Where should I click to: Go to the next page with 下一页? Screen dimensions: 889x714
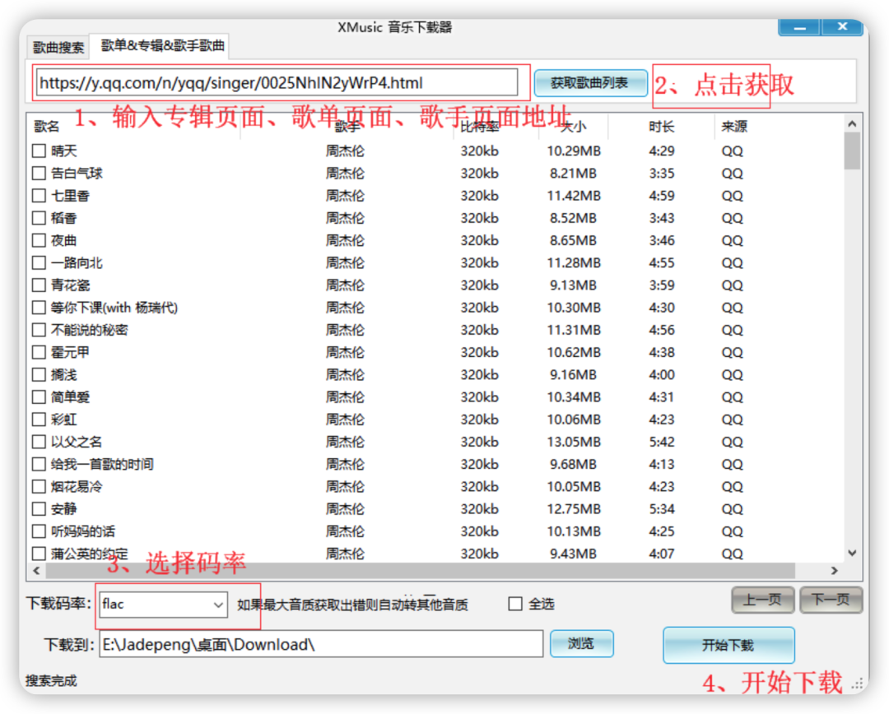(x=831, y=600)
